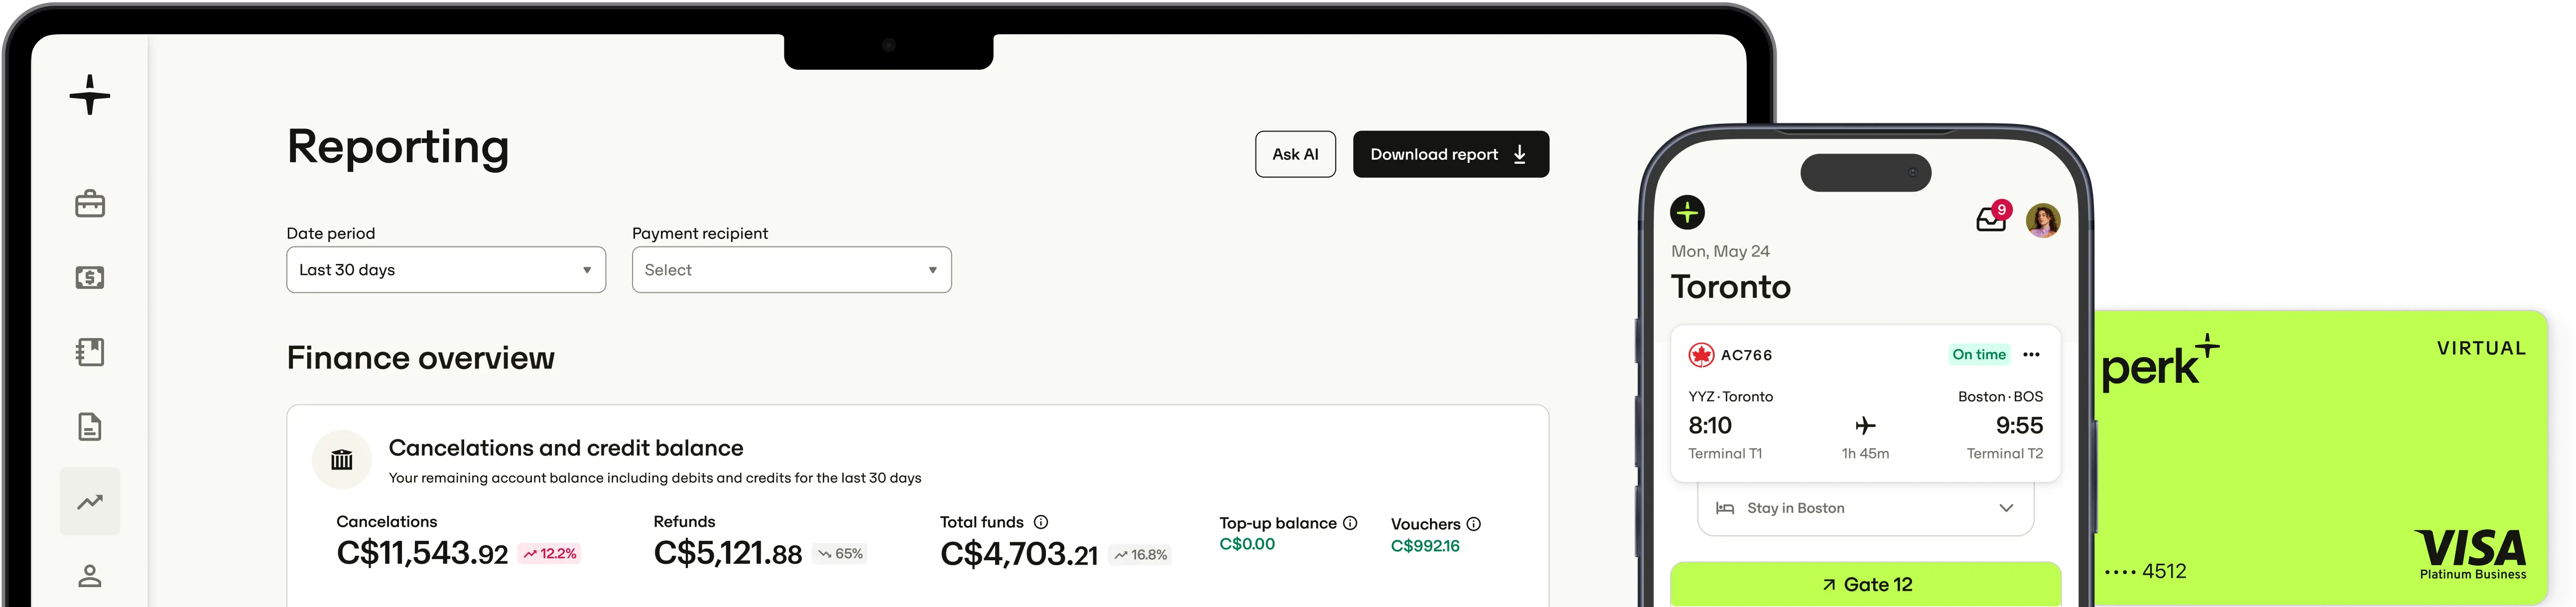Image resolution: width=2576 pixels, height=607 pixels.
Task: Tap the Terminal T2 label
Action: click(x=2004, y=454)
